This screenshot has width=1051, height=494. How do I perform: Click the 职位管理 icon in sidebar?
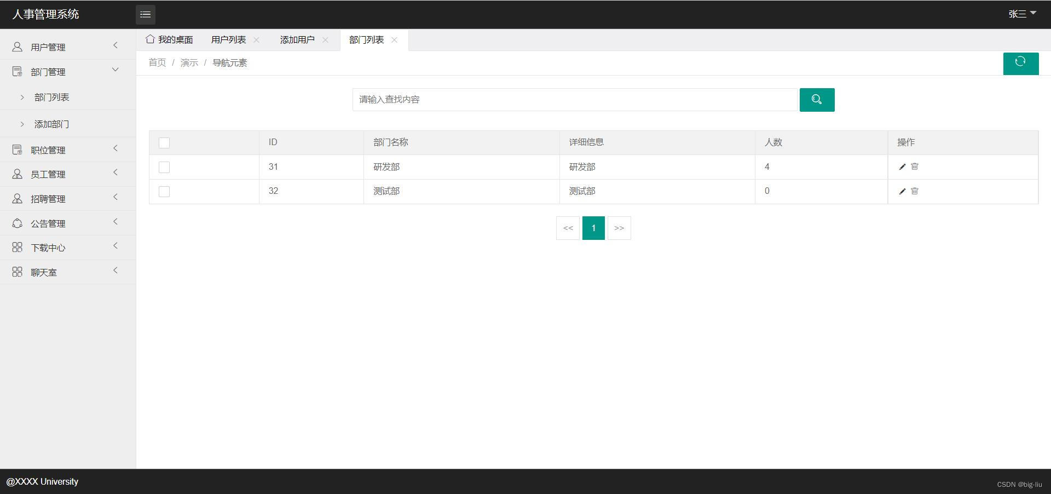tap(18, 150)
